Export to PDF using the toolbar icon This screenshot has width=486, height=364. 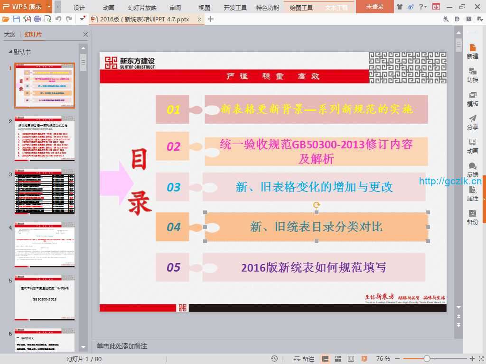pos(27,19)
